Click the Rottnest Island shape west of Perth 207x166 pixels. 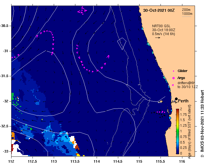coord(160,102)
